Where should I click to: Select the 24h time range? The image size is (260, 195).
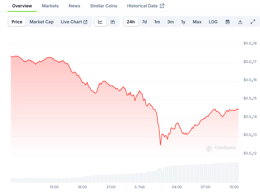pyautogui.click(x=130, y=22)
